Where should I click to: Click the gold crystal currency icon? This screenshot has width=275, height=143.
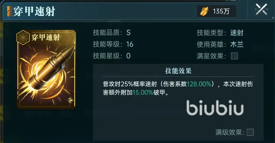(205, 11)
